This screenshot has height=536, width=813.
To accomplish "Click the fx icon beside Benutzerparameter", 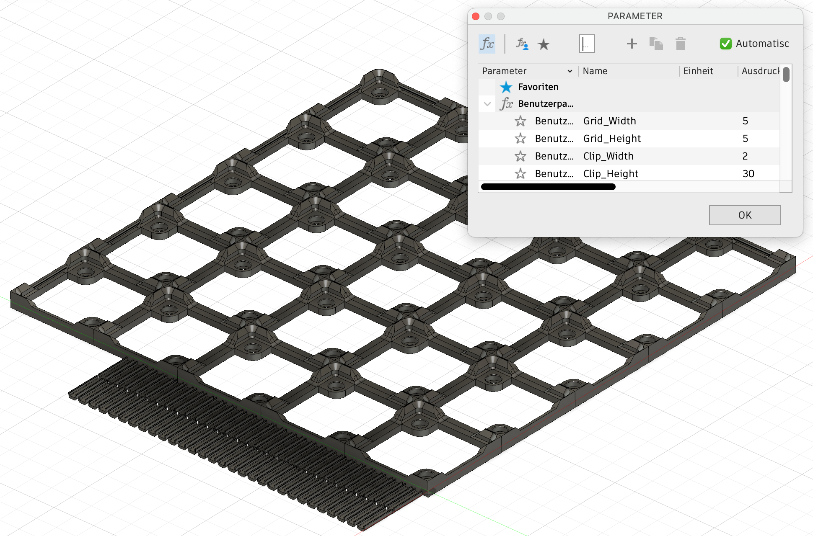I will coord(507,103).
